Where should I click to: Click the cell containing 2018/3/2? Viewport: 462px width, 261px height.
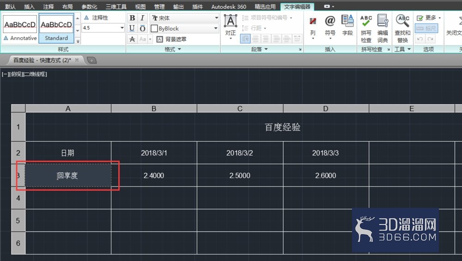coord(240,153)
